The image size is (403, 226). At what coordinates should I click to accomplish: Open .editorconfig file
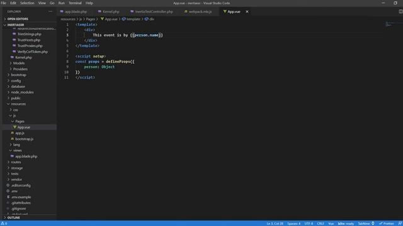click(21, 186)
